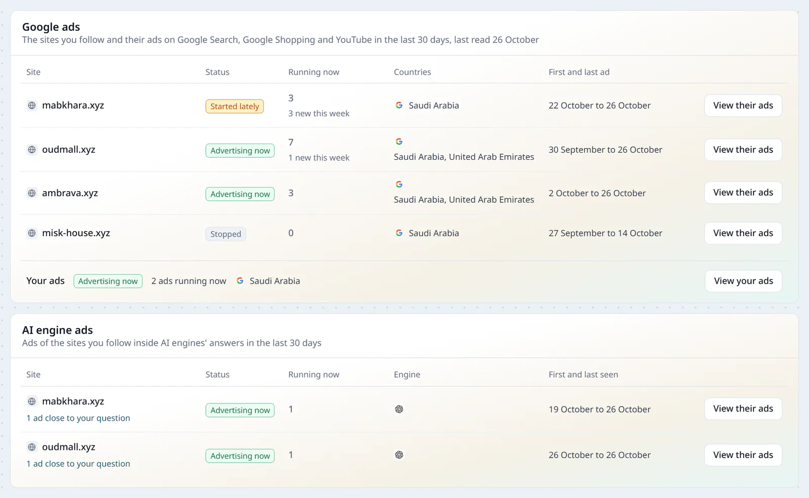The height and width of the screenshot is (498, 809).
Task: Click the 'Engine' column header
Action: pyautogui.click(x=407, y=375)
